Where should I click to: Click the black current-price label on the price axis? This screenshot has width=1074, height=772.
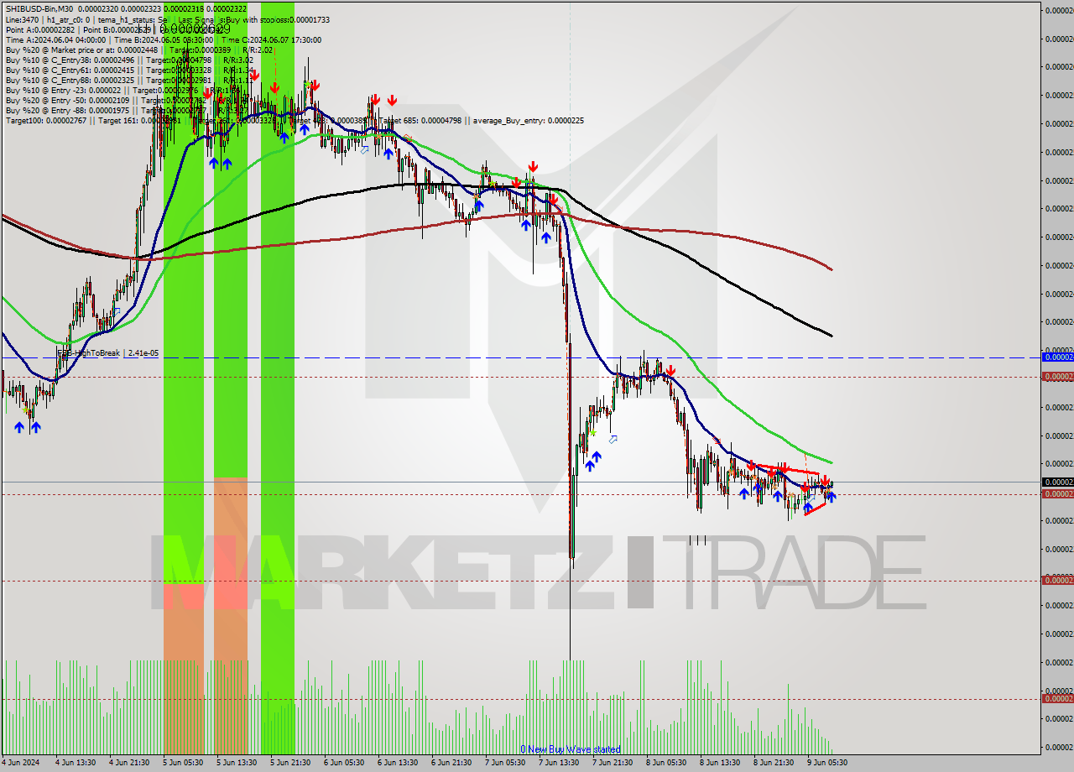[x=1057, y=482]
